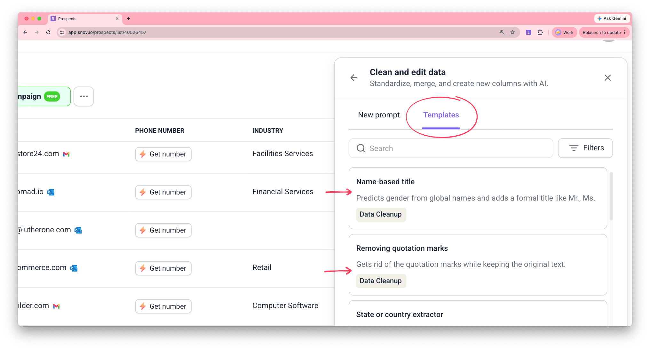This screenshot has height=350, width=650.
Task: Click the browser reload icon
Action: (x=48, y=32)
